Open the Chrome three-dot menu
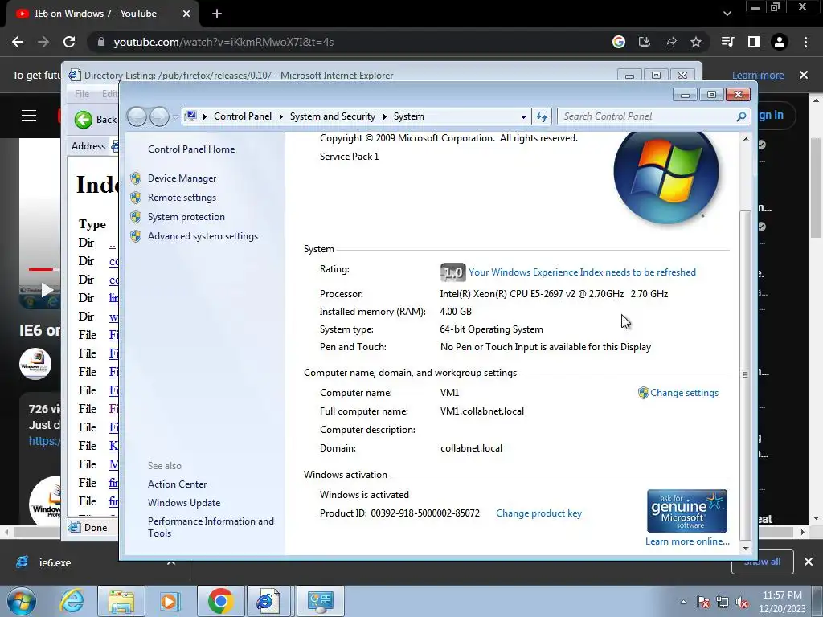This screenshot has height=617, width=823. (x=805, y=42)
